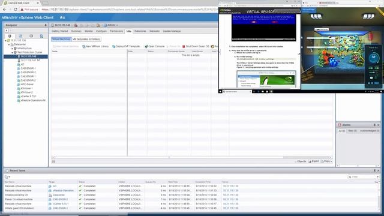Go back using Navigator history arrow

(x=7, y=31)
